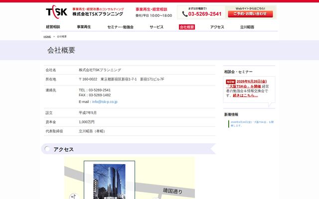This screenshot has width=319, height=199.
Task: Click the ご予約・お問い合わせ red button
Action: pyautogui.click(x=250, y=14)
